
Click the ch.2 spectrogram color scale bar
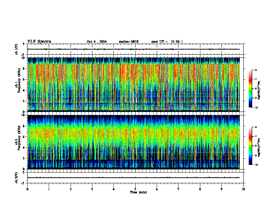[250, 146]
